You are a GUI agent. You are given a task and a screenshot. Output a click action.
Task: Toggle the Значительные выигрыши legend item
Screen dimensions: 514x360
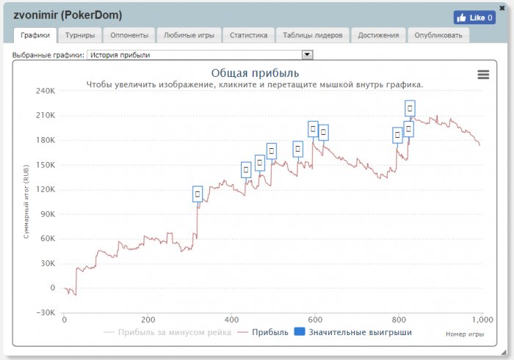353,332
